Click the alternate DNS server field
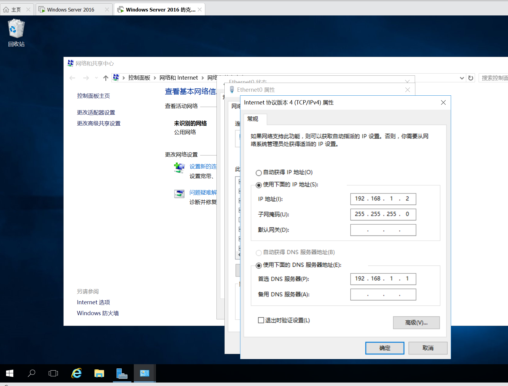 click(x=383, y=294)
